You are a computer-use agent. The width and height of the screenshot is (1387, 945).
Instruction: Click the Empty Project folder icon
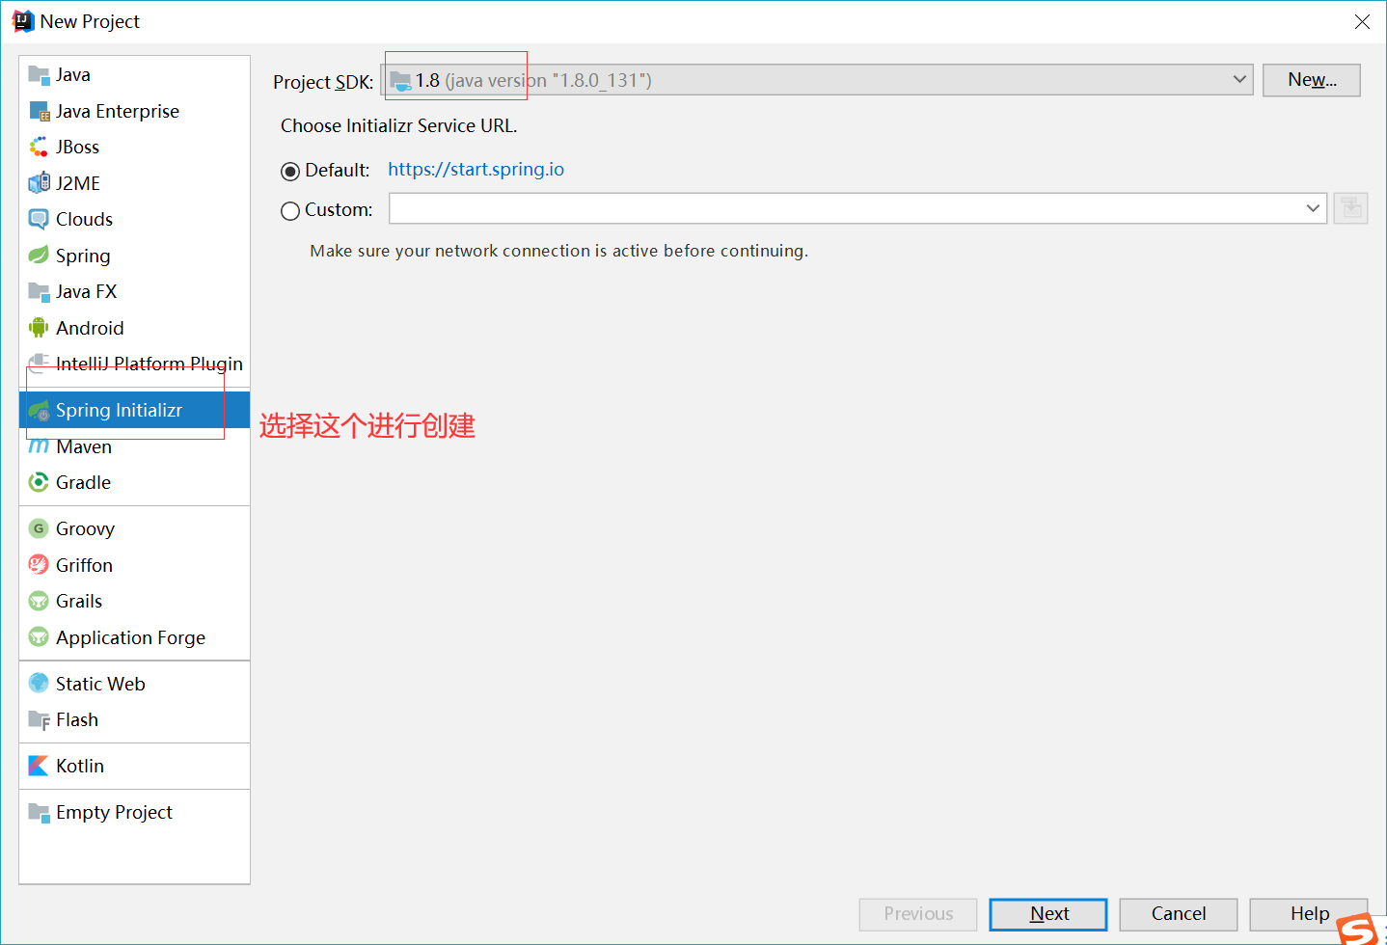(x=39, y=812)
